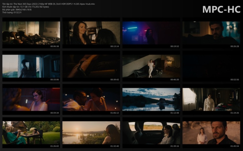Click the 00:13:14 timestamp label
Viewport: 243px width, 151px height.
click(115, 46)
